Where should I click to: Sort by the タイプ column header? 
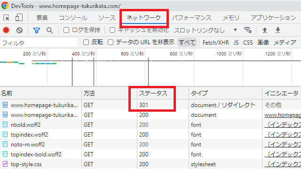tap(225, 93)
